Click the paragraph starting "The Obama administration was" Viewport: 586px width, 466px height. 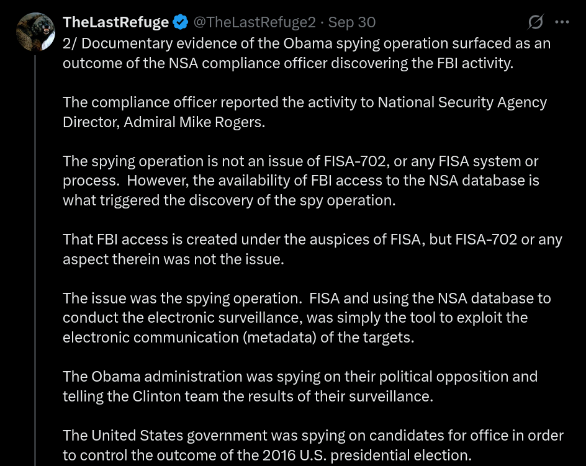coord(300,386)
